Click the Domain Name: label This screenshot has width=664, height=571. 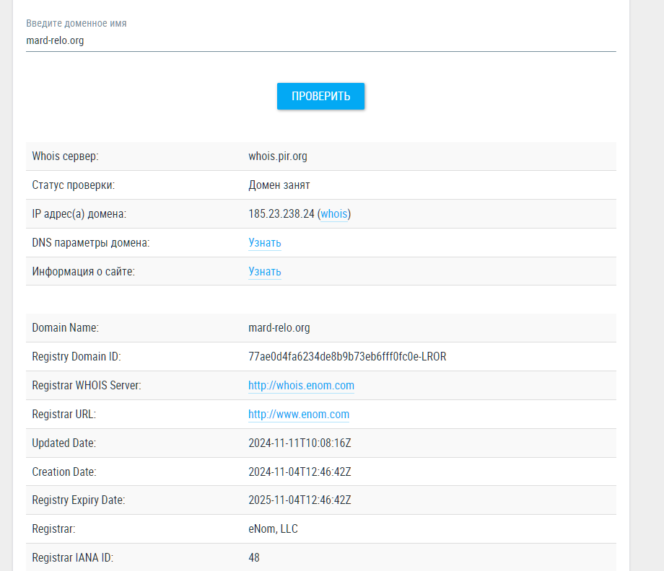(65, 328)
